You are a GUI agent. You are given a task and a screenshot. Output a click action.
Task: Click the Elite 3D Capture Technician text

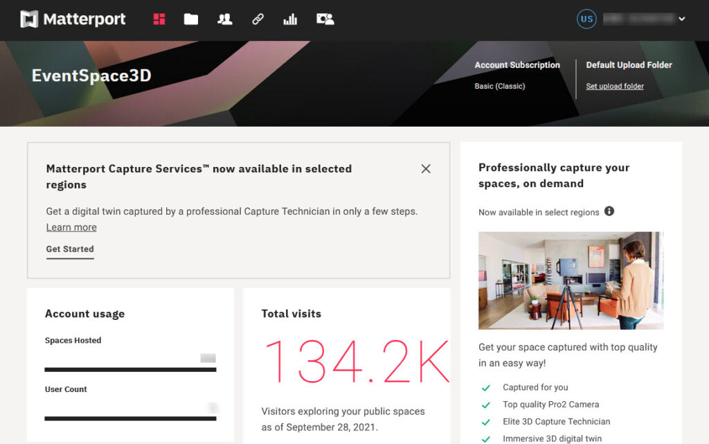tap(556, 422)
